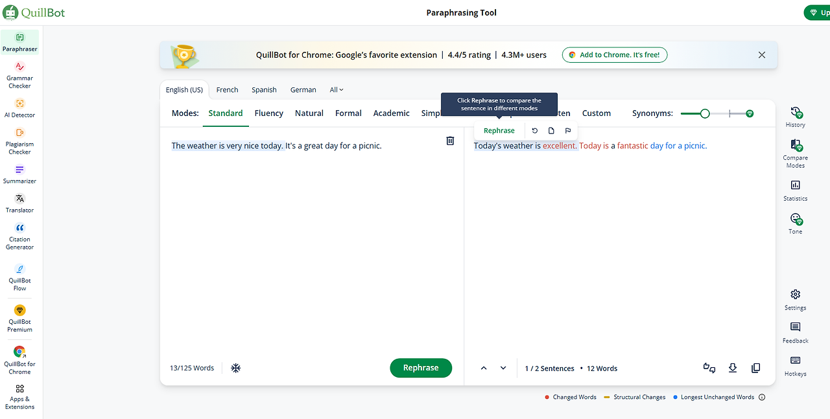Click "Today's weather is" output phrase
Image resolution: width=830 pixels, height=419 pixels.
[507, 146]
